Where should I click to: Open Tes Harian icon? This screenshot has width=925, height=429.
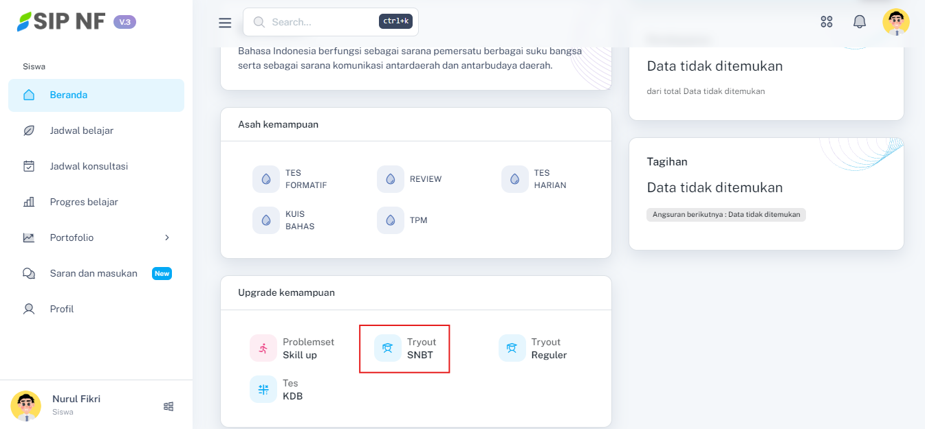[x=515, y=179]
